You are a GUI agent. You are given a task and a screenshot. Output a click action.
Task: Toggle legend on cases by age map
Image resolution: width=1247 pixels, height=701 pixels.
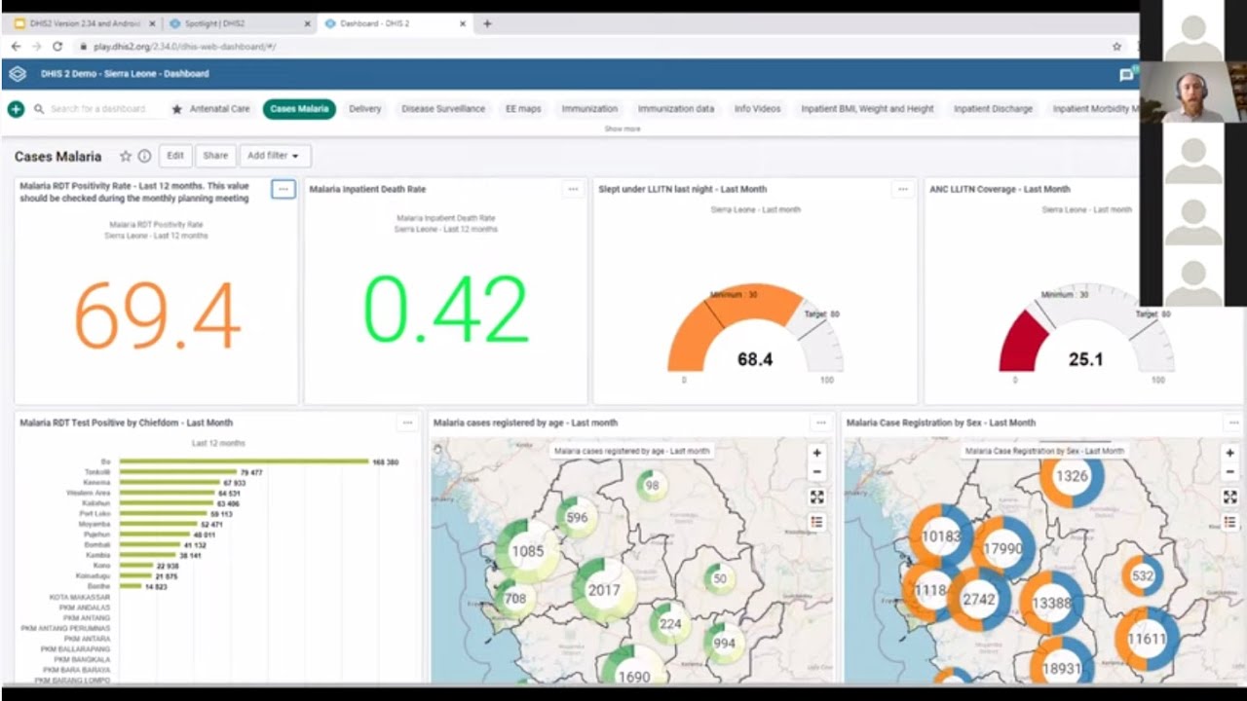click(817, 522)
